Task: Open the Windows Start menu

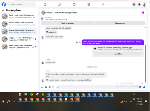Action: (3, 101)
